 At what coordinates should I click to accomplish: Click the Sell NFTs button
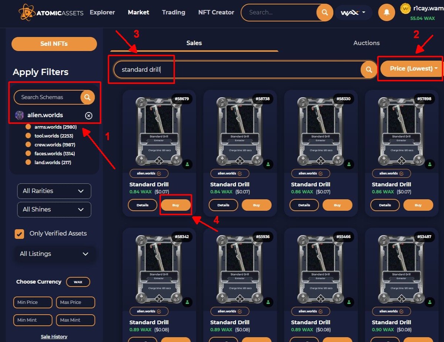click(x=54, y=44)
